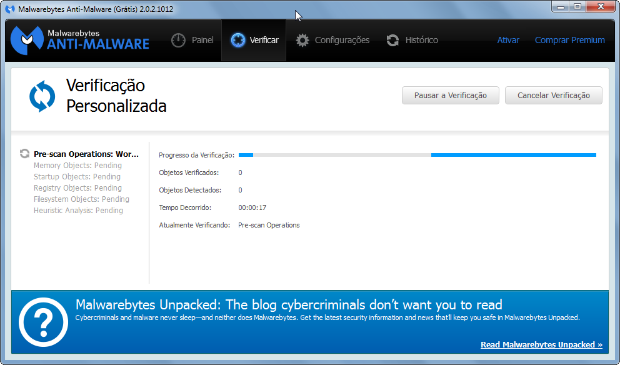Pause scan with Pausar a Verificação
This screenshot has width=620, height=365.
[x=451, y=95]
